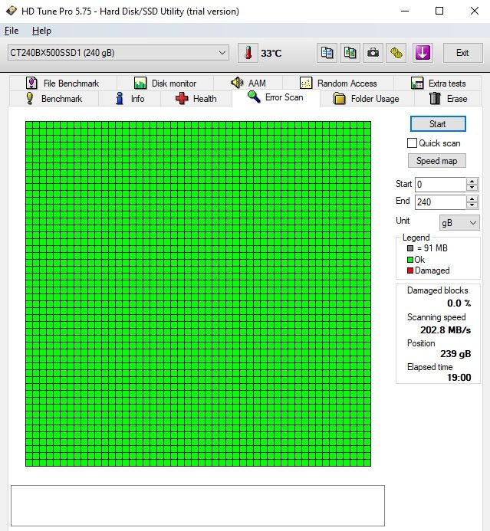Open the Erase tab

pyautogui.click(x=448, y=99)
